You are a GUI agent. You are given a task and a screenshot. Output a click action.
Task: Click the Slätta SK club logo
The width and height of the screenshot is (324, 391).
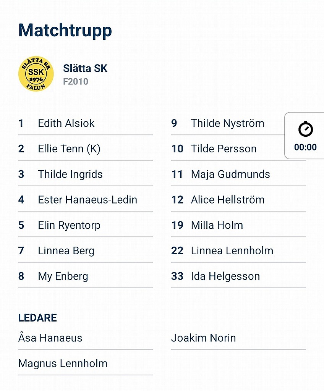click(36, 74)
